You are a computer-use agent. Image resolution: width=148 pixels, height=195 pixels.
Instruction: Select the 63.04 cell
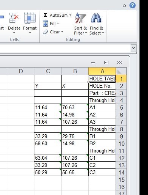pos(48,158)
